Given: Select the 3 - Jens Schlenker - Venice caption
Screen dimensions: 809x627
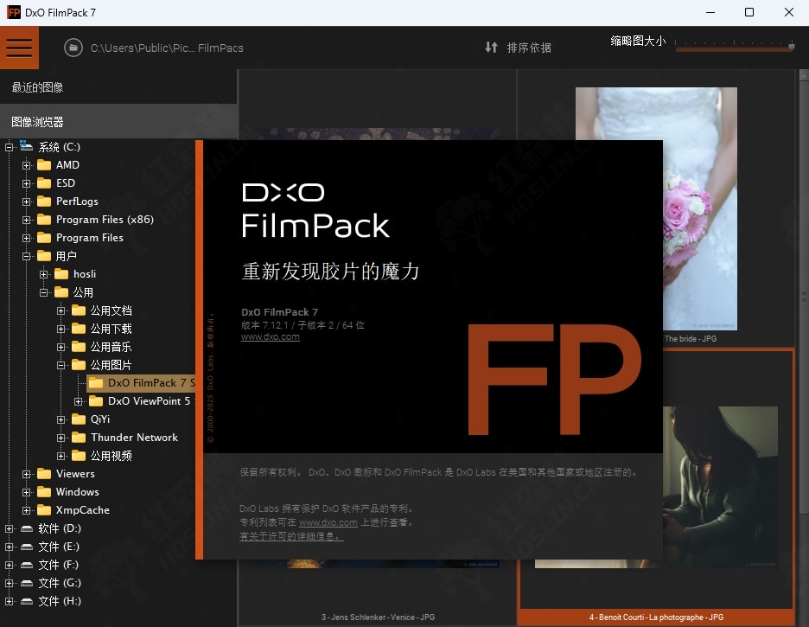Looking at the screenshot, I should [378, 617].
